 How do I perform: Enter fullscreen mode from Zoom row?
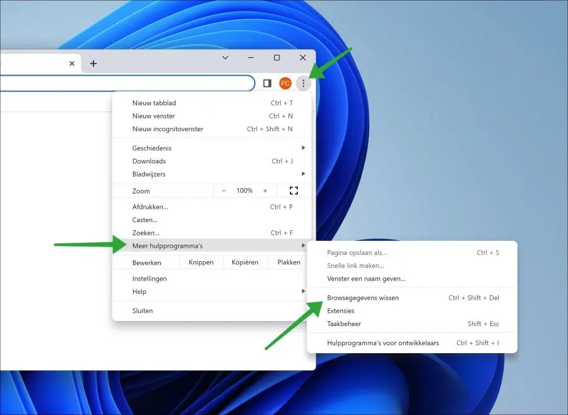[293, 190]
